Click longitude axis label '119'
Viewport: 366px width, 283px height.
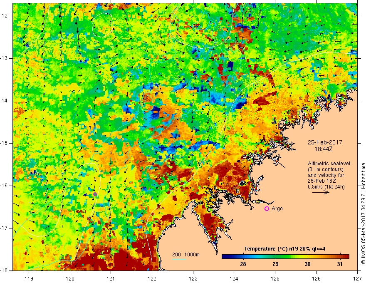coord(29,278)
